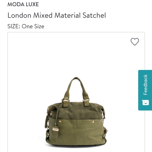Viewport: 152px width, 152px height.
Task: Open the teal Feedback side tab
Action: [x=145, y=90]
